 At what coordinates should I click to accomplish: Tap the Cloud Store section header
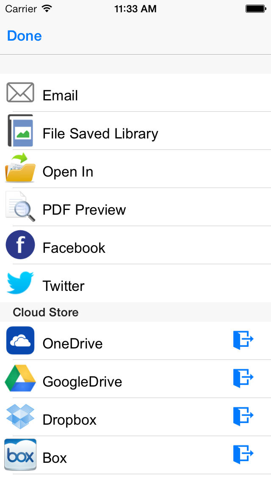pyautogui.click(x=135, y=312)
